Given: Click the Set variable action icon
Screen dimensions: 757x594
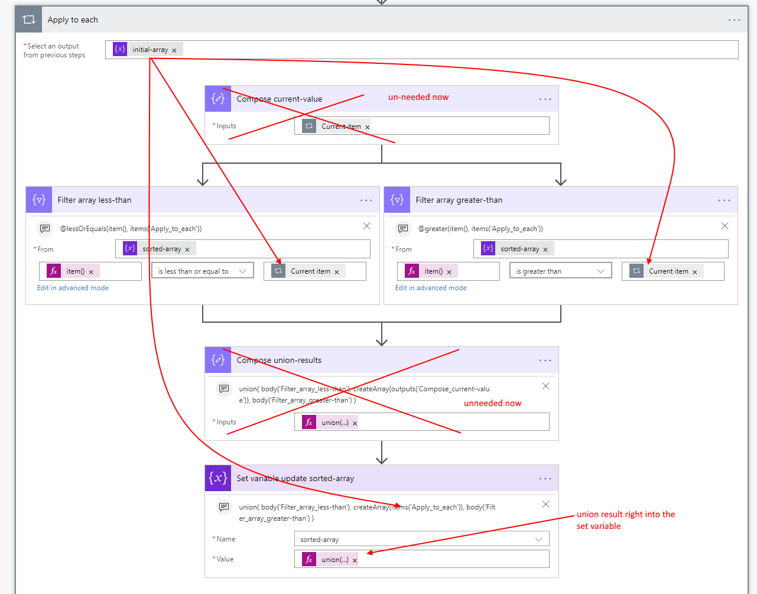Looking at the screenshot, I should pos(218,478).
